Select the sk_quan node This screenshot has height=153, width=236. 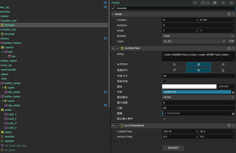pyautogui.click(x=10, y=150)
